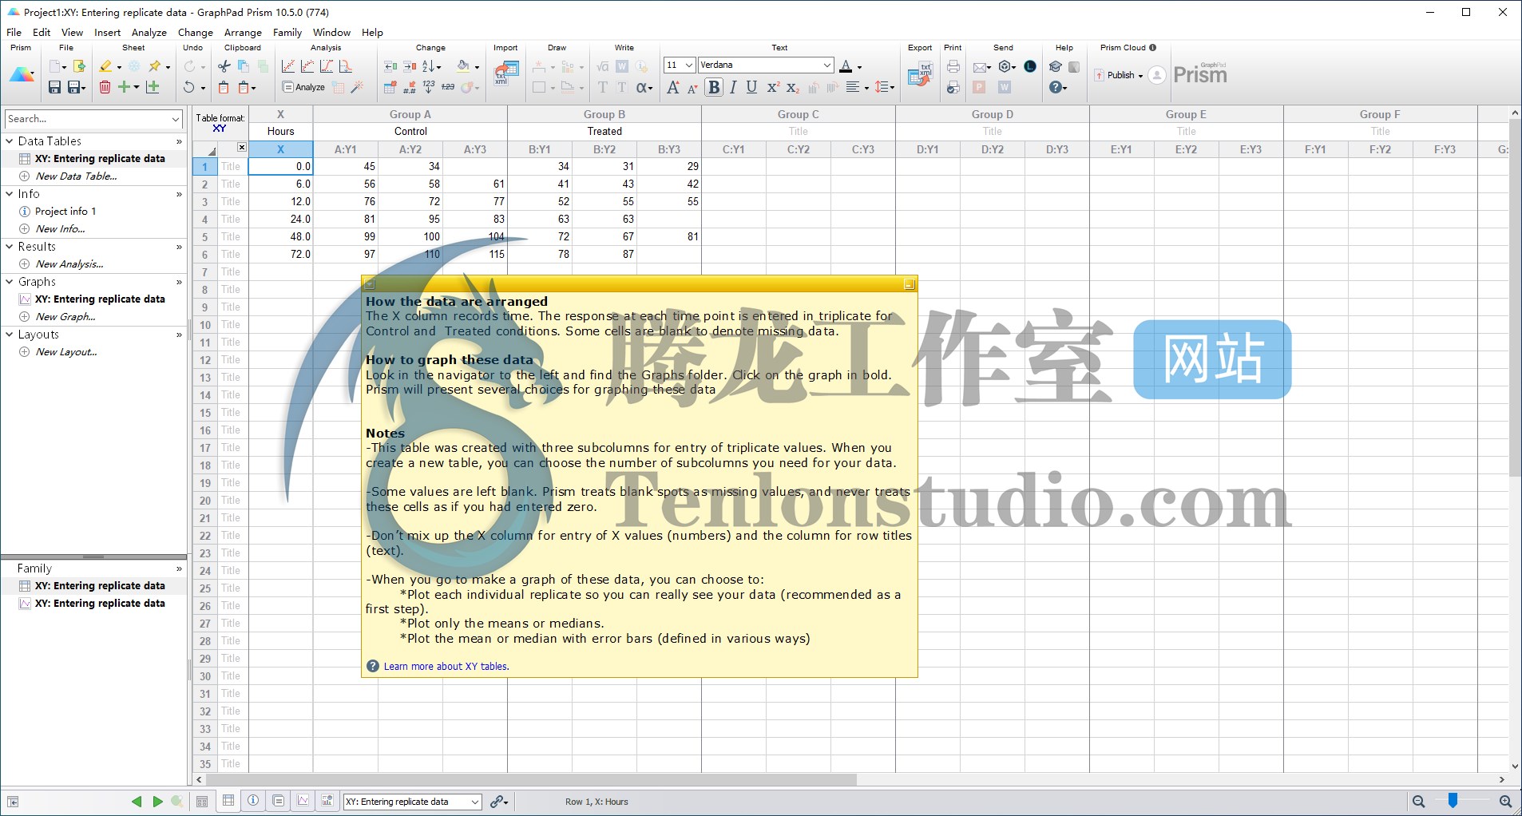Click the zoom out magnifier icon
The height and width of the screenshot is (816, 1522).
pos(1419,802)
